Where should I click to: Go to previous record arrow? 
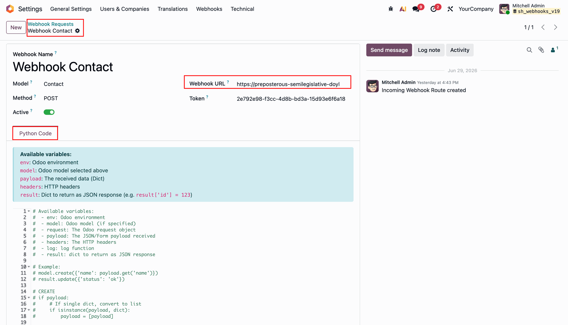point(543,27)
